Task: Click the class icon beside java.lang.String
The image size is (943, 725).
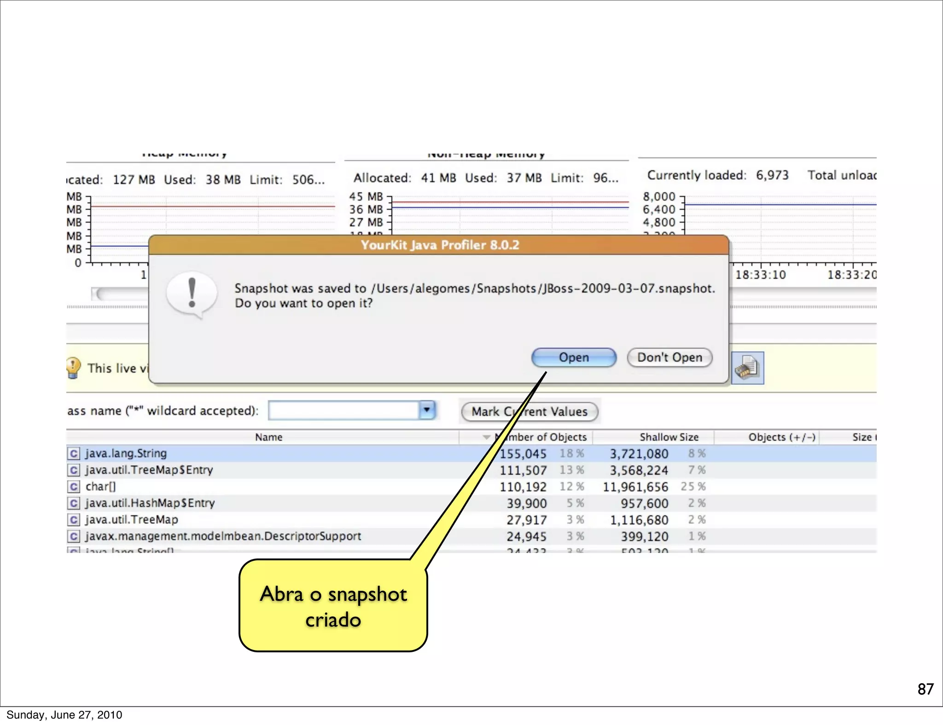Action: [x=73, y=454]
